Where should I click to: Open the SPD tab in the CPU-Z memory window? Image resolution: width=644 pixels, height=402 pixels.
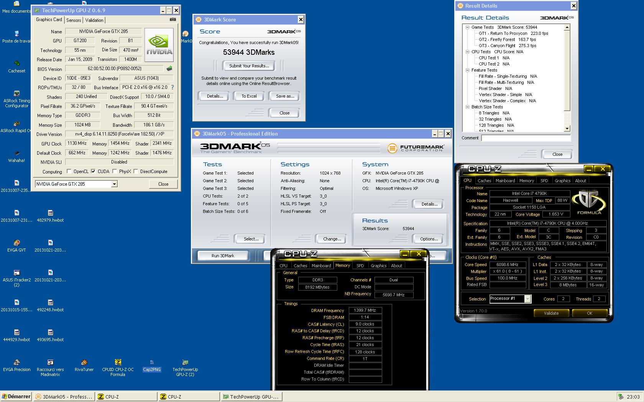coord(360,266)
